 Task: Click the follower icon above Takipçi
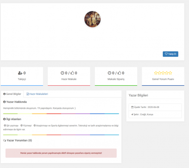point(20,73)
